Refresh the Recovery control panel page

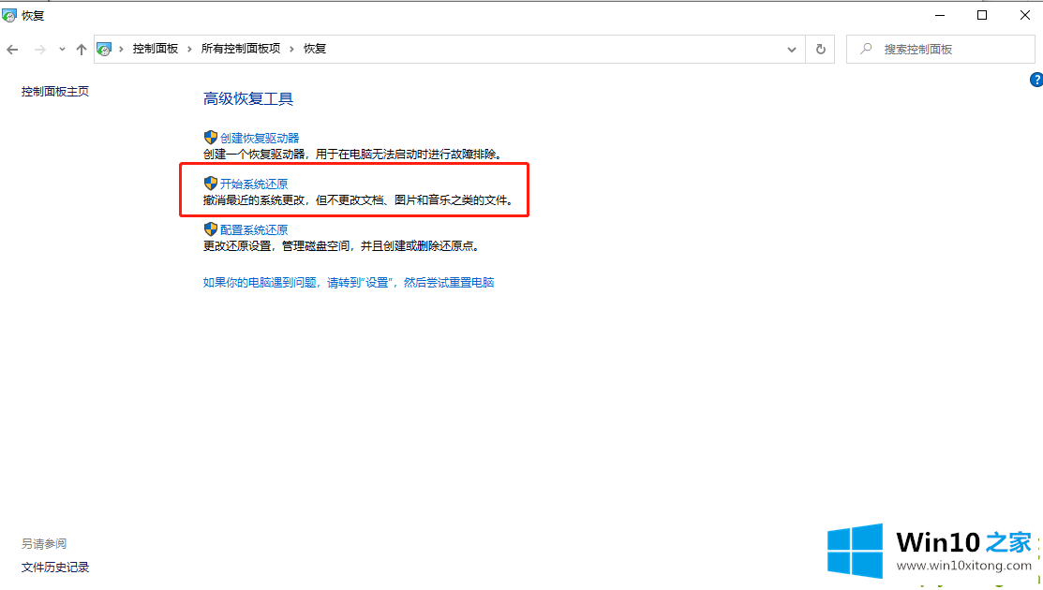(821, 50)
